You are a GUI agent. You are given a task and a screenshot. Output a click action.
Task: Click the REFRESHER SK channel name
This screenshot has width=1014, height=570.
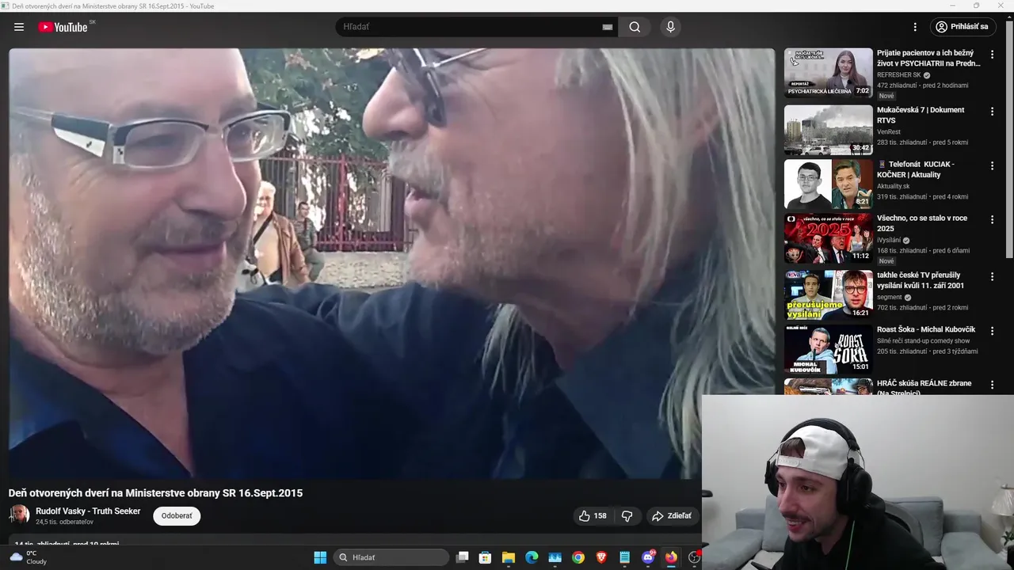[899, 75]
